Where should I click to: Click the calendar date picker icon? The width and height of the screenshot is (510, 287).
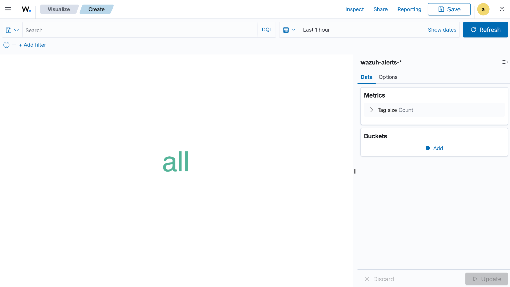pyautogui.click(x=286, y=30)
